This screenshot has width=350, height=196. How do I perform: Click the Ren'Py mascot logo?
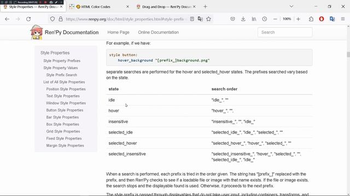point(37,32)
